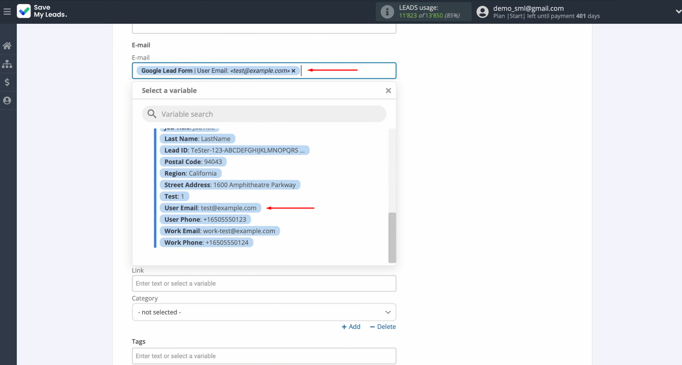
Task: Open the profile sidebar icon
Action: point(7,101)
